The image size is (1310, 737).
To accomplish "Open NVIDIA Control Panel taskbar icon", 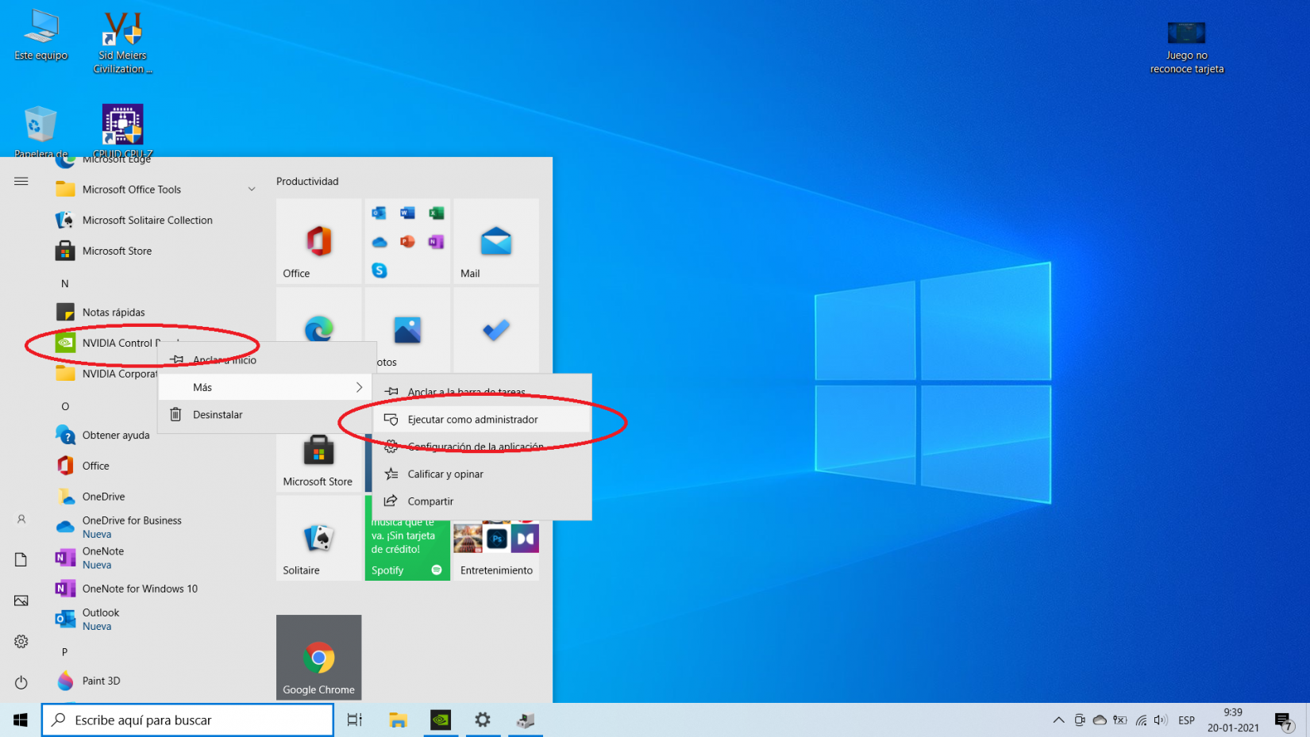I will tap(441, 720).
